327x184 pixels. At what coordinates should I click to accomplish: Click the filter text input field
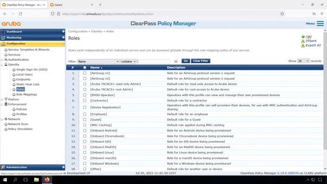click(x=154, y=61)
